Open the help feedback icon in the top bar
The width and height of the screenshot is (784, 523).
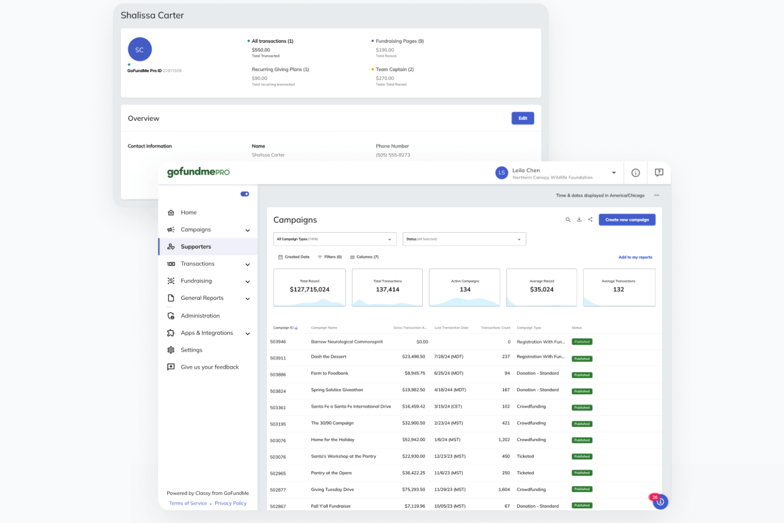pyautogui.click(x=659, y=172)
